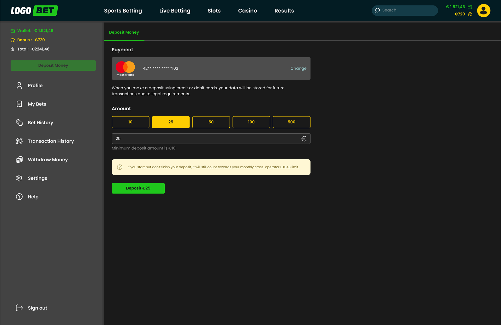Click the Bet History dice icon
The width and height of the screenshot is (501, 325).
coord(19,122)
